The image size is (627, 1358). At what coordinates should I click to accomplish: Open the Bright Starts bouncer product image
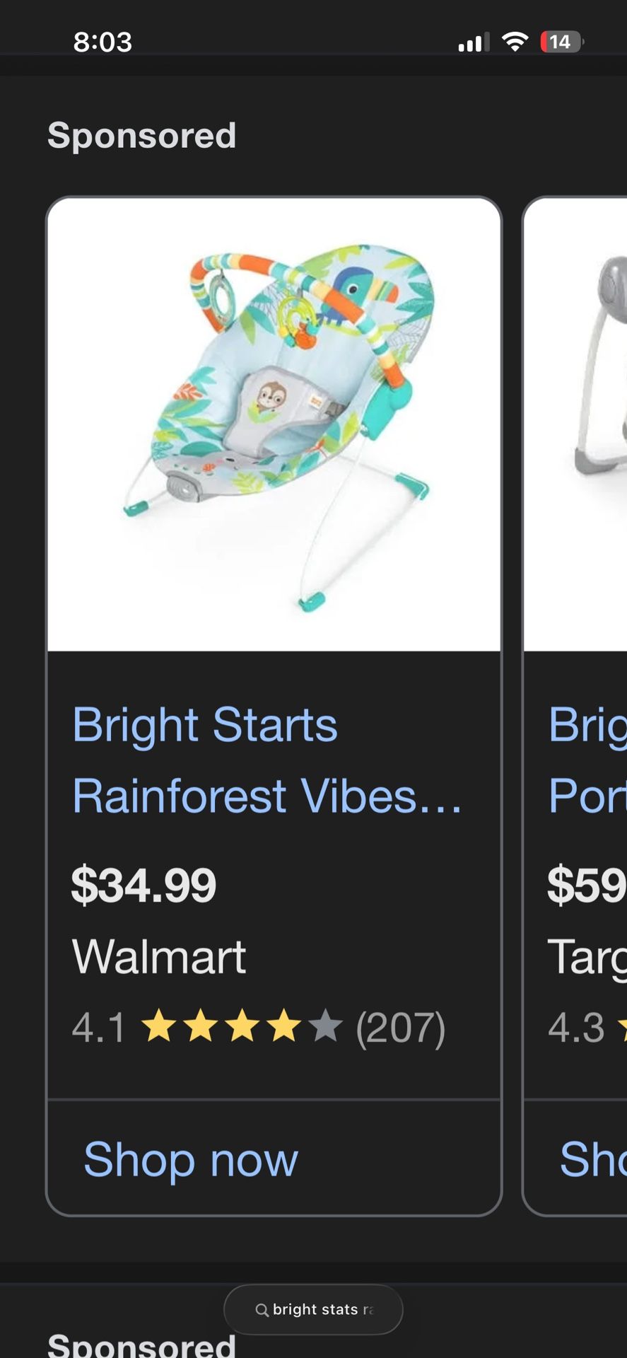[274, 424]
